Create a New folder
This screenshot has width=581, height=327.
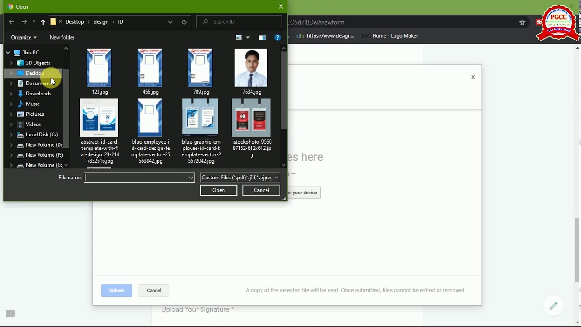click(x=62, y=37)
